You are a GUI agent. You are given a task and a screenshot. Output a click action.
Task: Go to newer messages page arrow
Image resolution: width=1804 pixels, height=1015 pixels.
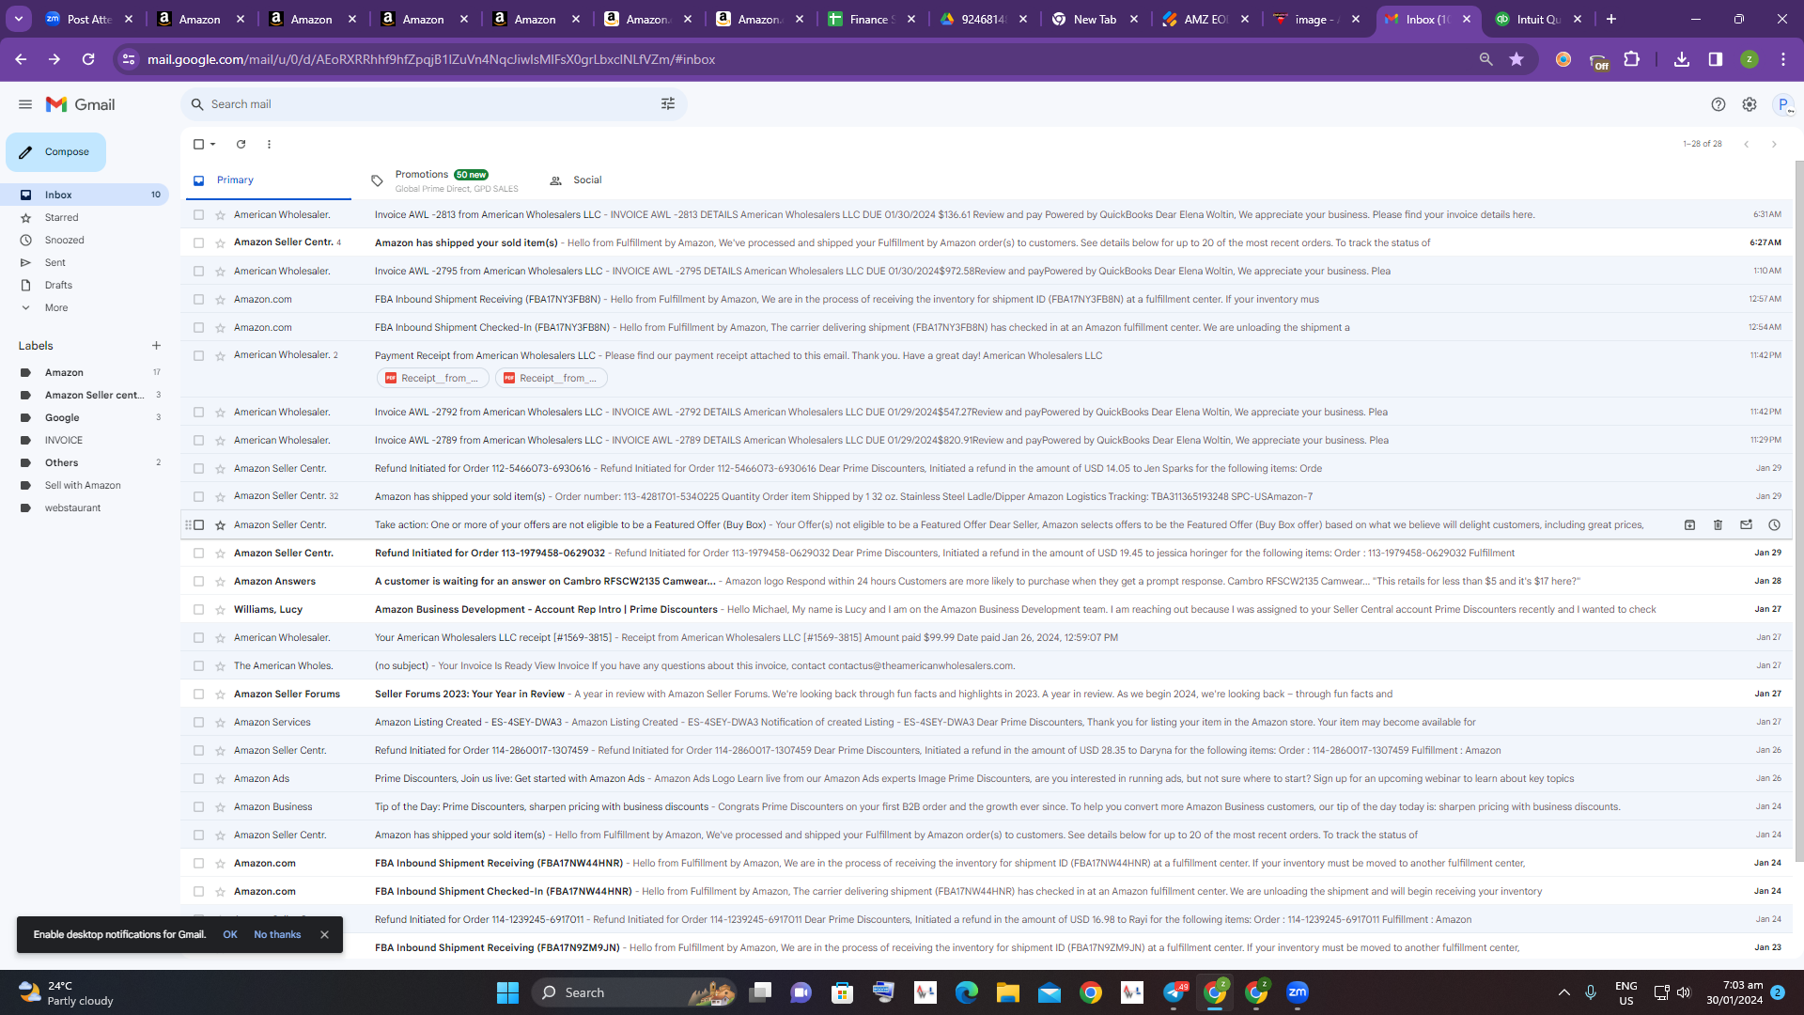coord(1747,144)
